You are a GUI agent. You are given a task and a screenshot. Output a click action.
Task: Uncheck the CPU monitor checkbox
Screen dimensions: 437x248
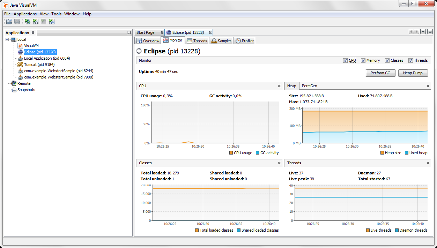345,60
